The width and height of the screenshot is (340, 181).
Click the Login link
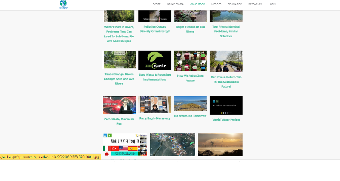272,4
